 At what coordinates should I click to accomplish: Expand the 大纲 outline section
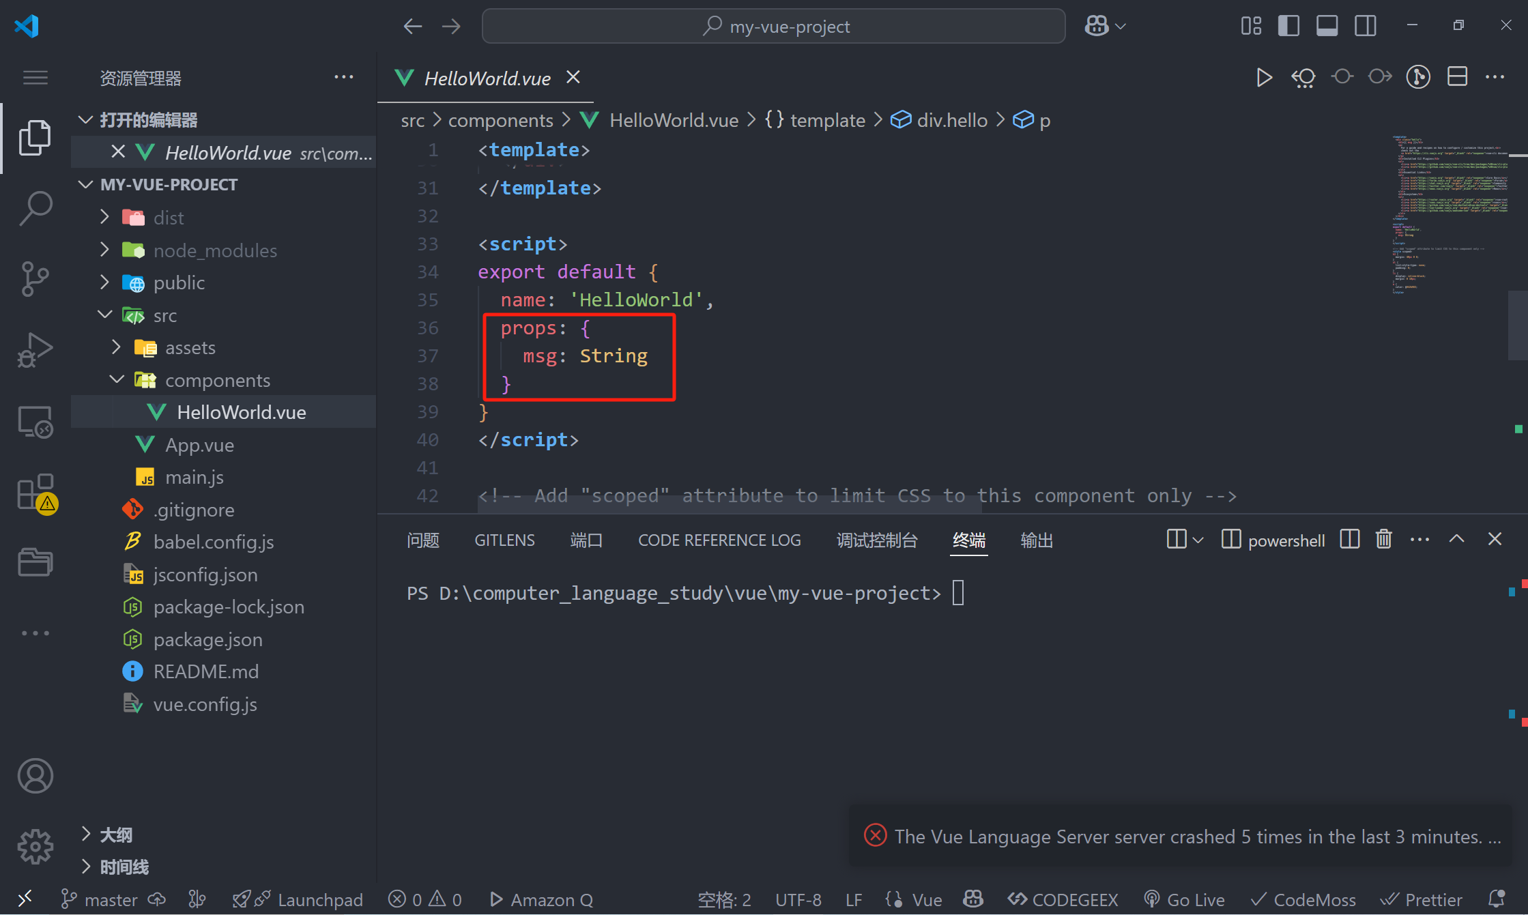(x=116, y=834)
